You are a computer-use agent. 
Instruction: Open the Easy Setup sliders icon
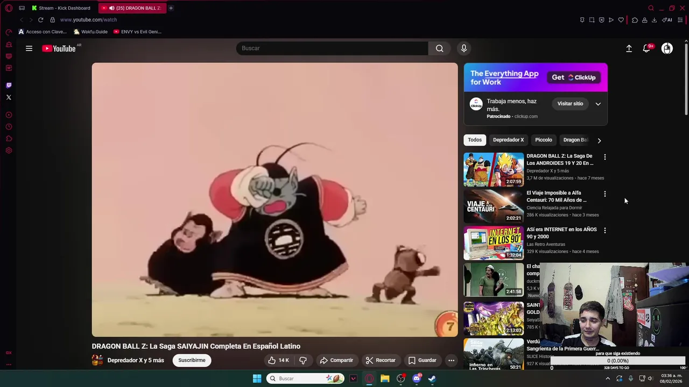(680, 20)
